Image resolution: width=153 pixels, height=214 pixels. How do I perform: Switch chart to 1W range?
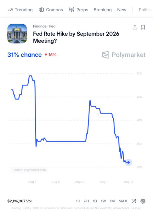tap(103, 201)
